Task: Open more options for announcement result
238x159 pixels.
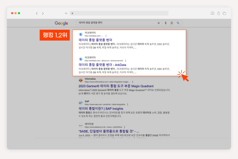Action: (126, 61)
